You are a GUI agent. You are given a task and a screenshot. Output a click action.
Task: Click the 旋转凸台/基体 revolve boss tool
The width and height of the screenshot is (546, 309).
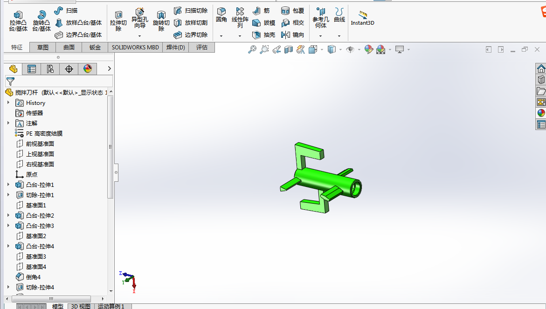click(41, 21)
